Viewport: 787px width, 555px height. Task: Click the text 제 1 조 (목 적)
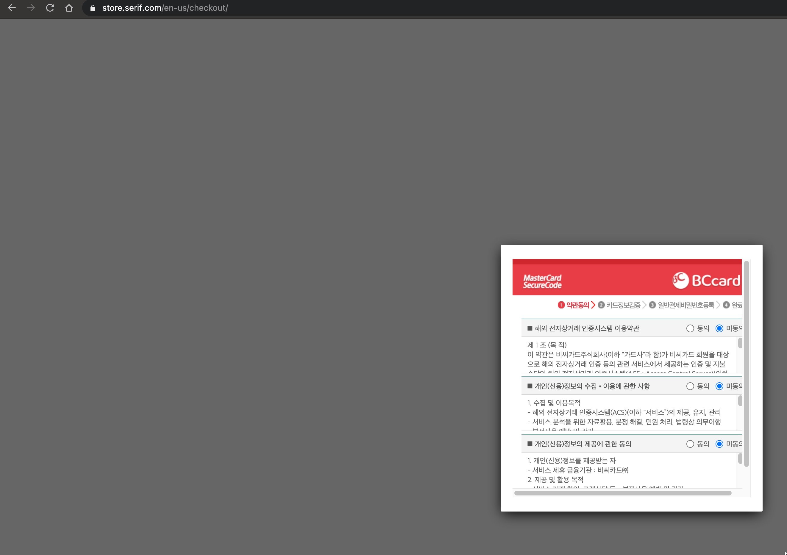[547, 345]
